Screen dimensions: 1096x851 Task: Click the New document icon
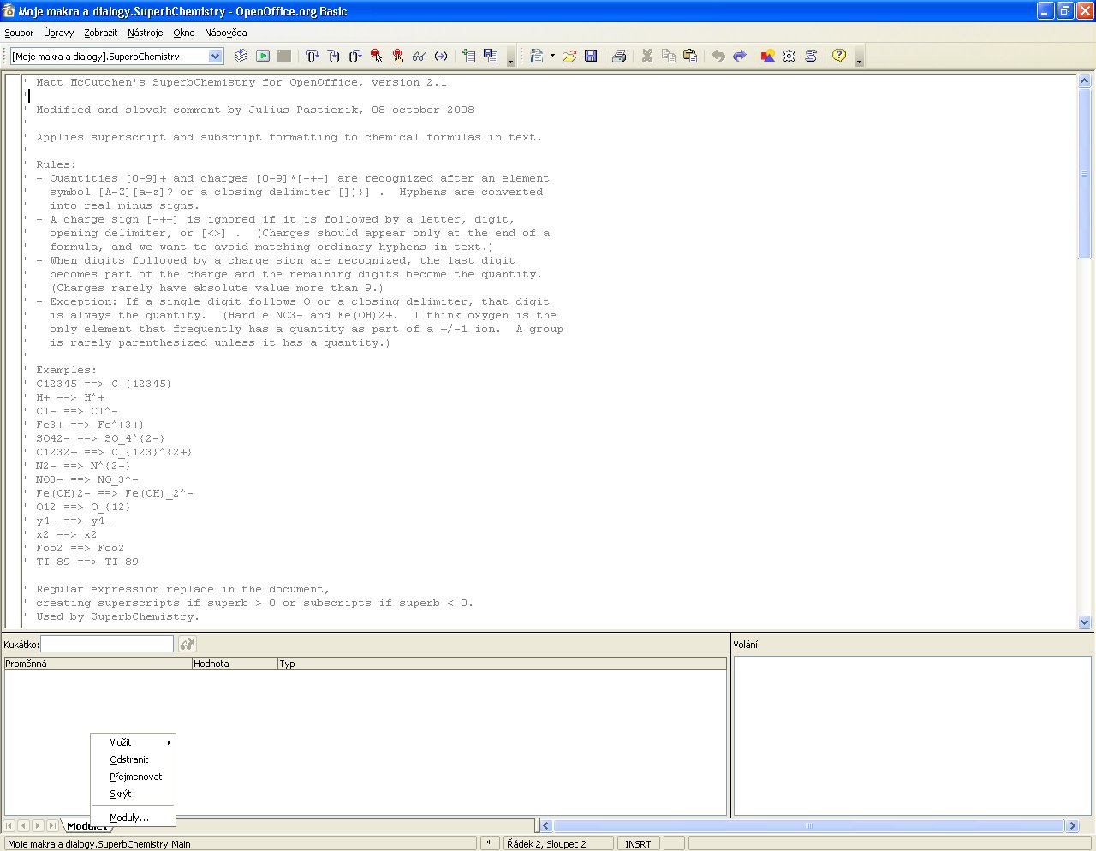tap(537, 56)
